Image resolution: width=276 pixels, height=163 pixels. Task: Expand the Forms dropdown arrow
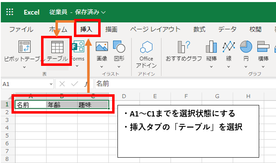click(x=77, y=66)
